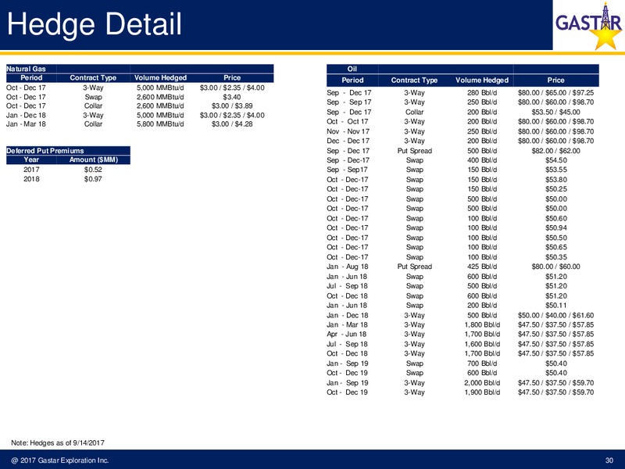Click the "$0.97" premium amount
Viewport: 625px width, 469px height.
click(x=93, y=179)
